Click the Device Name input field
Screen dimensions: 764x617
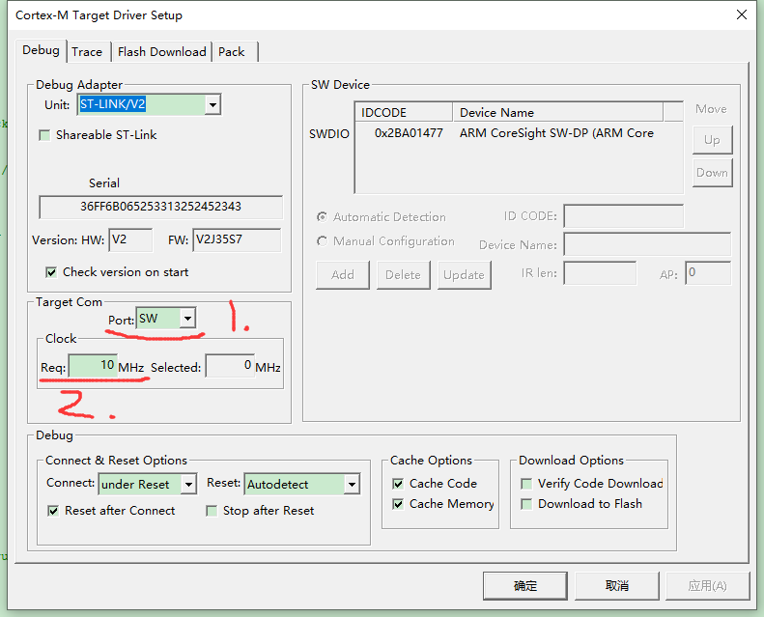click(x=647, y=244)
